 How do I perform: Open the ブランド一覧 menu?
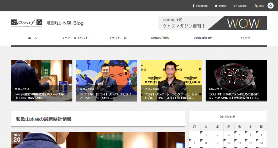point(118,38)
